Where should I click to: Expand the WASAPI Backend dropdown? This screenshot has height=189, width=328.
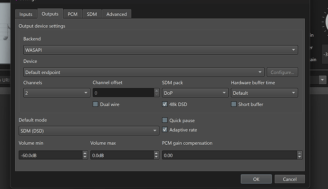point(161,50)
